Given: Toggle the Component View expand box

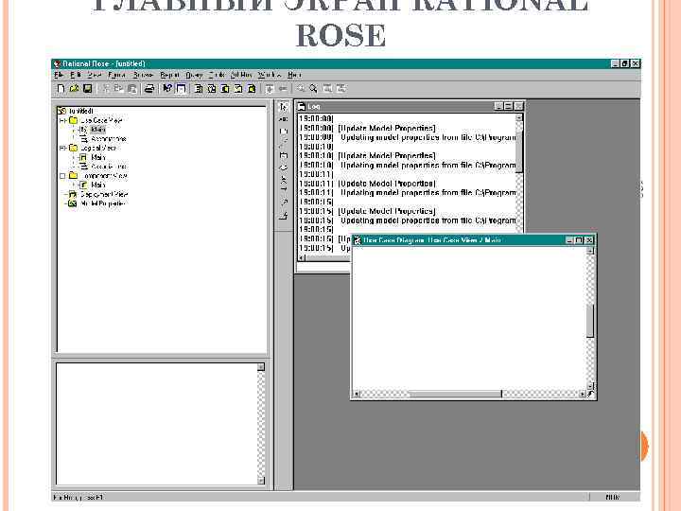Looking at the screenshot, I should point(62,176).
